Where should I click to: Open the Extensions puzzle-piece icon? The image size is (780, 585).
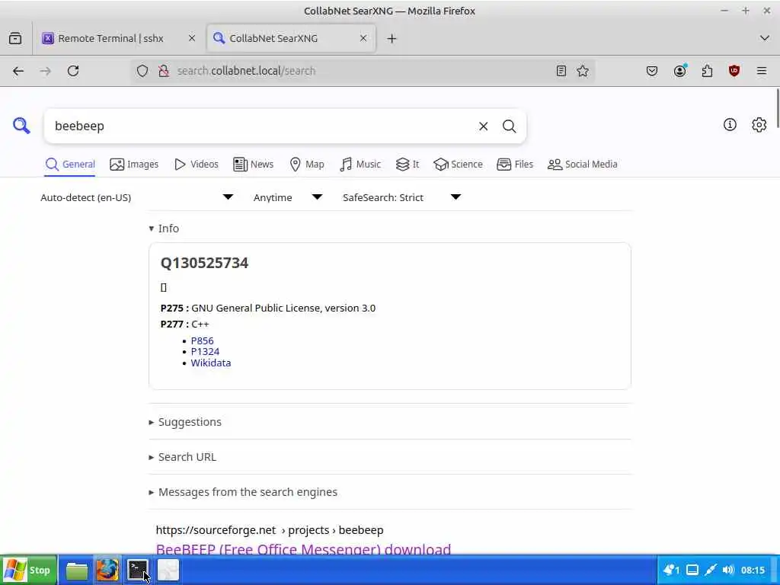click(x=707, y=71)
